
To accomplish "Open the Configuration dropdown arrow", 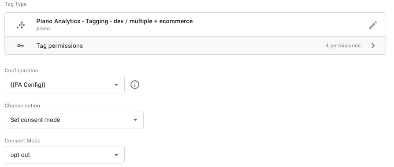I will point(116,85).
